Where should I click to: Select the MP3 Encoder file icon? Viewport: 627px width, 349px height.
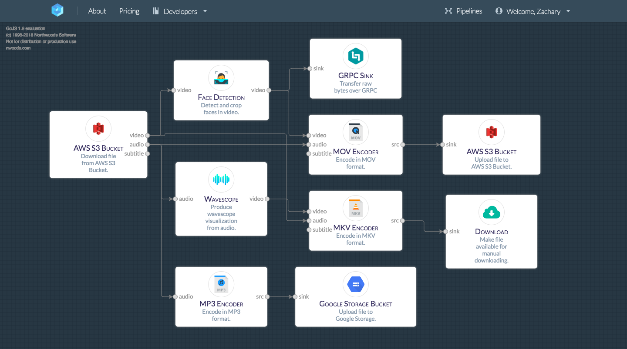221,284
